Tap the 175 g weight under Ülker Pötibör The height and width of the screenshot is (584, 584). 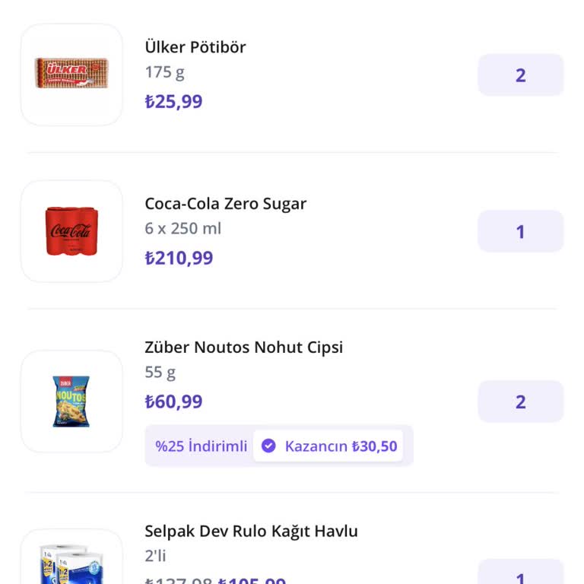(165, 72)
